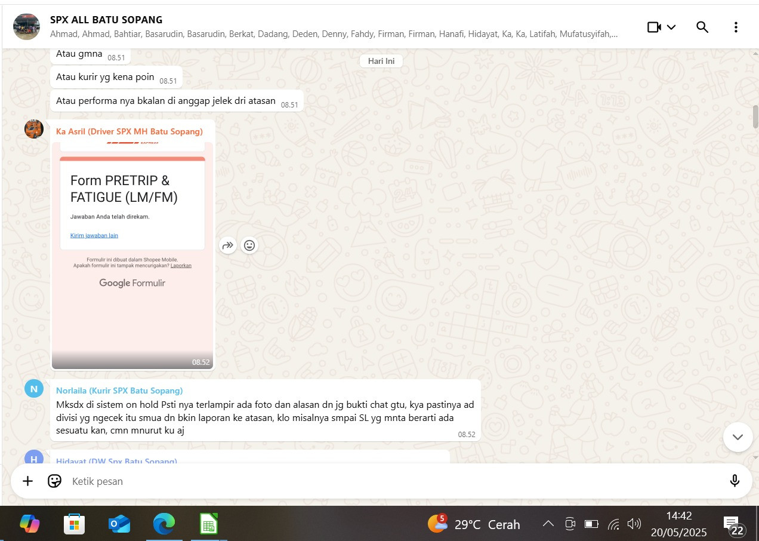Open the spreadsheet app in the taskbar
The image size is (759, 541).
[x=208, y=524]
